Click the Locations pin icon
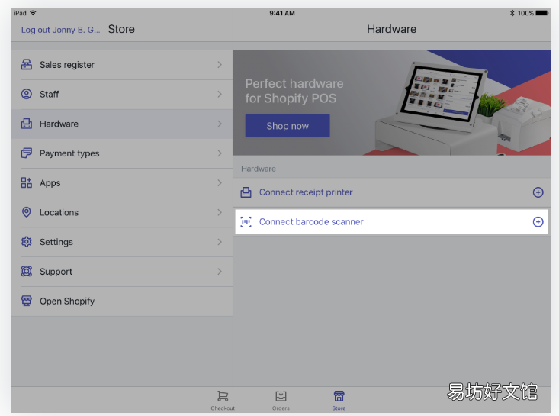Viewport: 559px width, 416px height. [27, 212]
